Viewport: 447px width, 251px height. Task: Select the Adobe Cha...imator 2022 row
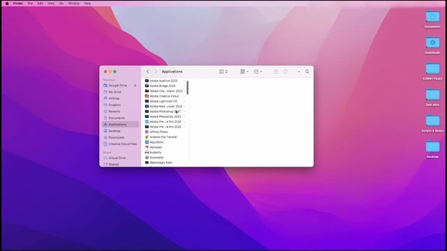pyautogui.click(x=165, y=91)
